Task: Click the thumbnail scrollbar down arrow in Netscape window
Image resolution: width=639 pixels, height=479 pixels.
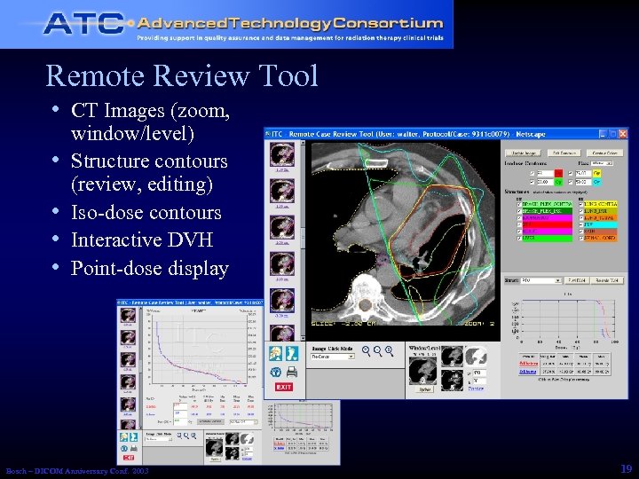Action: [303, 338]
